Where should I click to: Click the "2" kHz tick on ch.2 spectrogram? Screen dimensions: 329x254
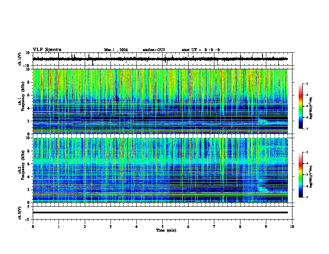click(29, 190)
